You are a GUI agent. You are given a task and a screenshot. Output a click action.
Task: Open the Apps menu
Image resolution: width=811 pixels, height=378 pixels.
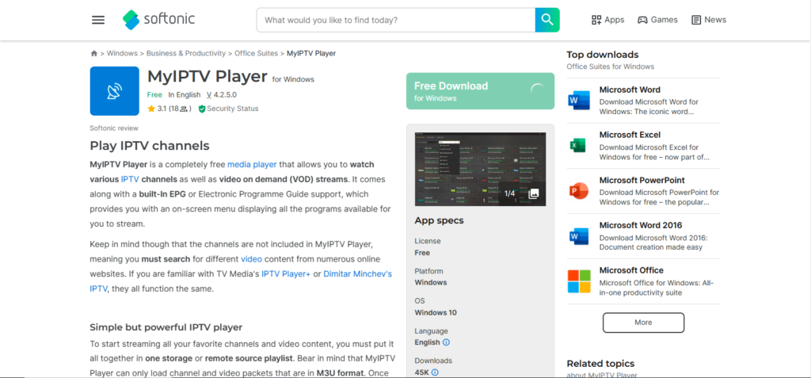607,20
